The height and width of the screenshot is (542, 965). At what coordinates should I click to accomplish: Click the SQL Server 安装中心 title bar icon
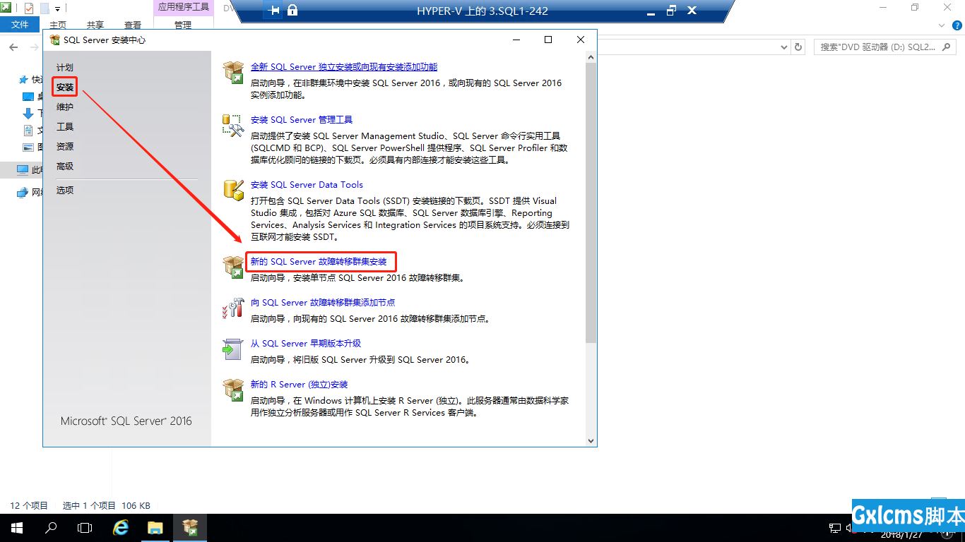pyautogui.click(x=55, y=40)
